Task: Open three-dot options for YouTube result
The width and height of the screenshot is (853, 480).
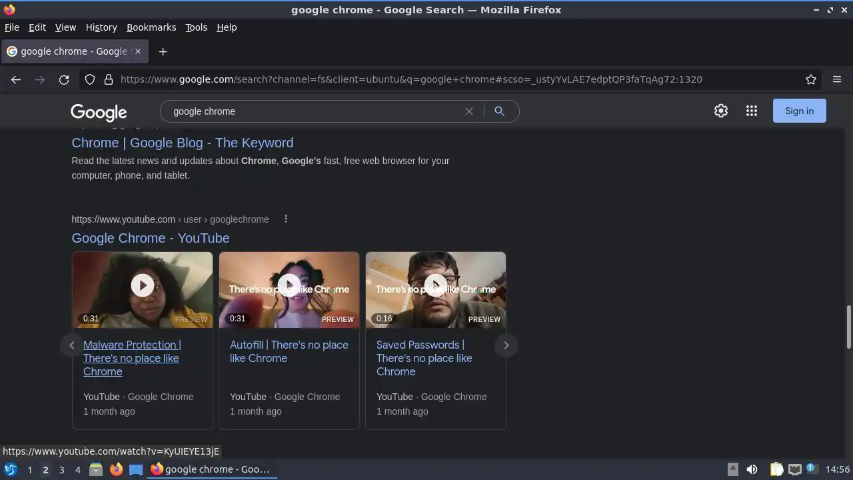Action: (x=286, y=219)
